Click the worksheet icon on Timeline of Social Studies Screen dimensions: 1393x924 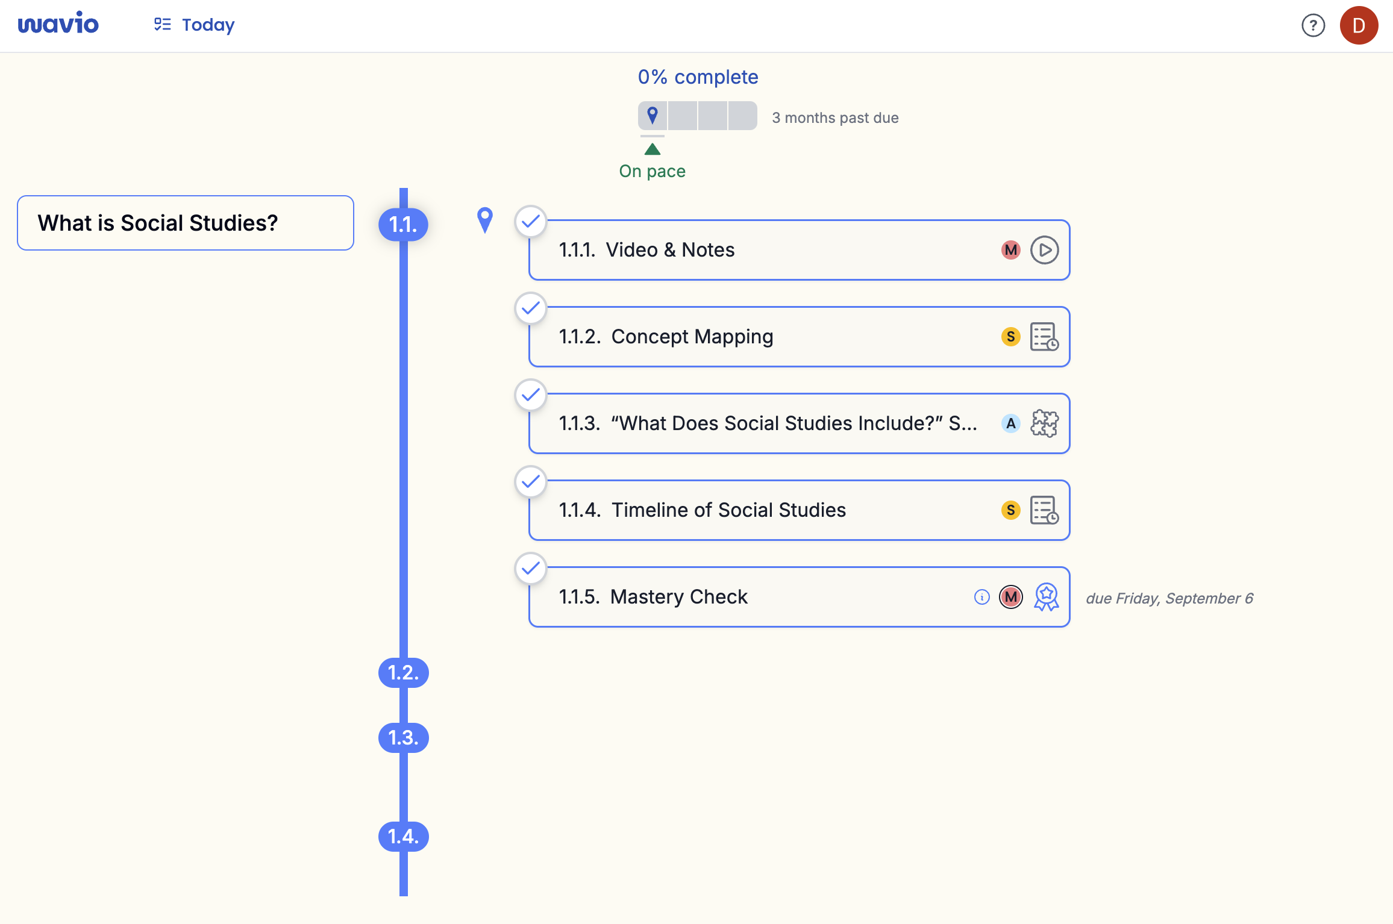[x=1044, y=510]
